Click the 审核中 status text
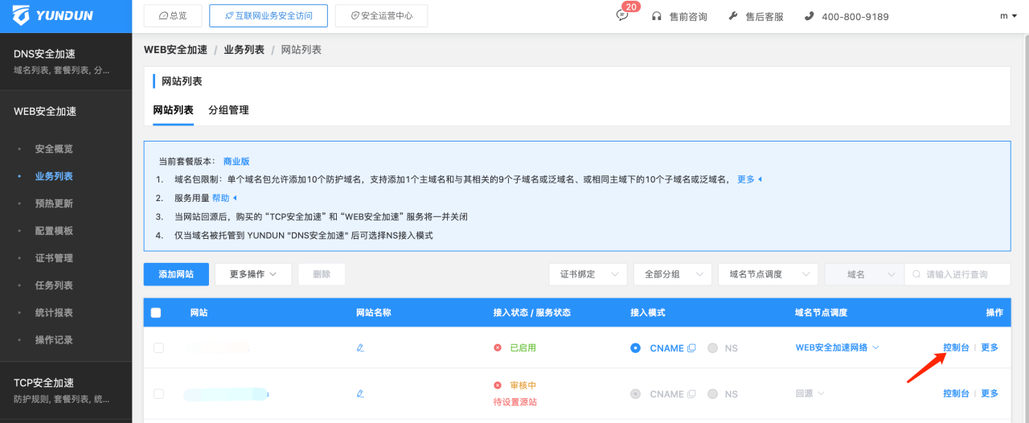 click(x=523, y=386)
